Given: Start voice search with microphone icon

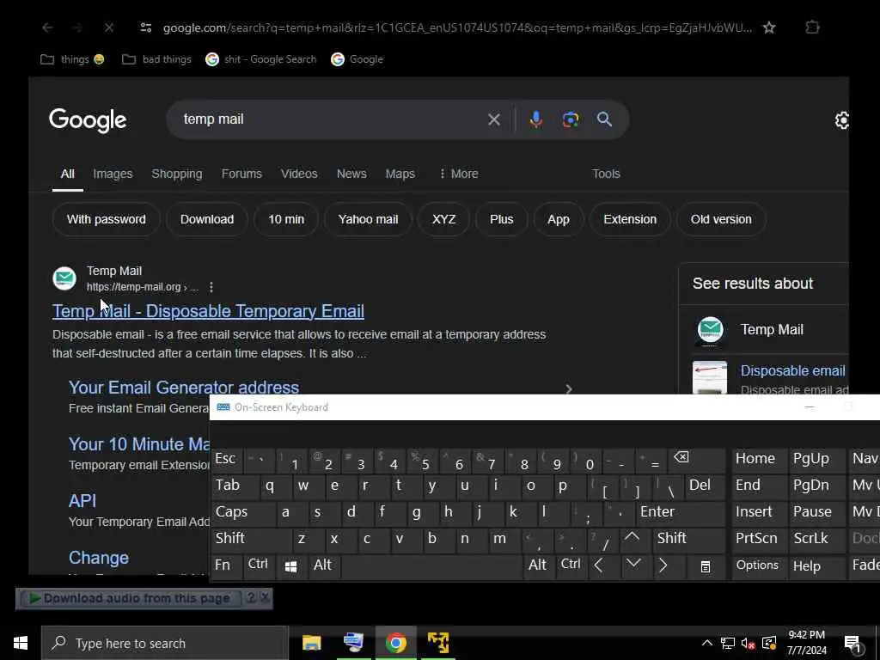Looking at the screenshot, I should (536, 119).
